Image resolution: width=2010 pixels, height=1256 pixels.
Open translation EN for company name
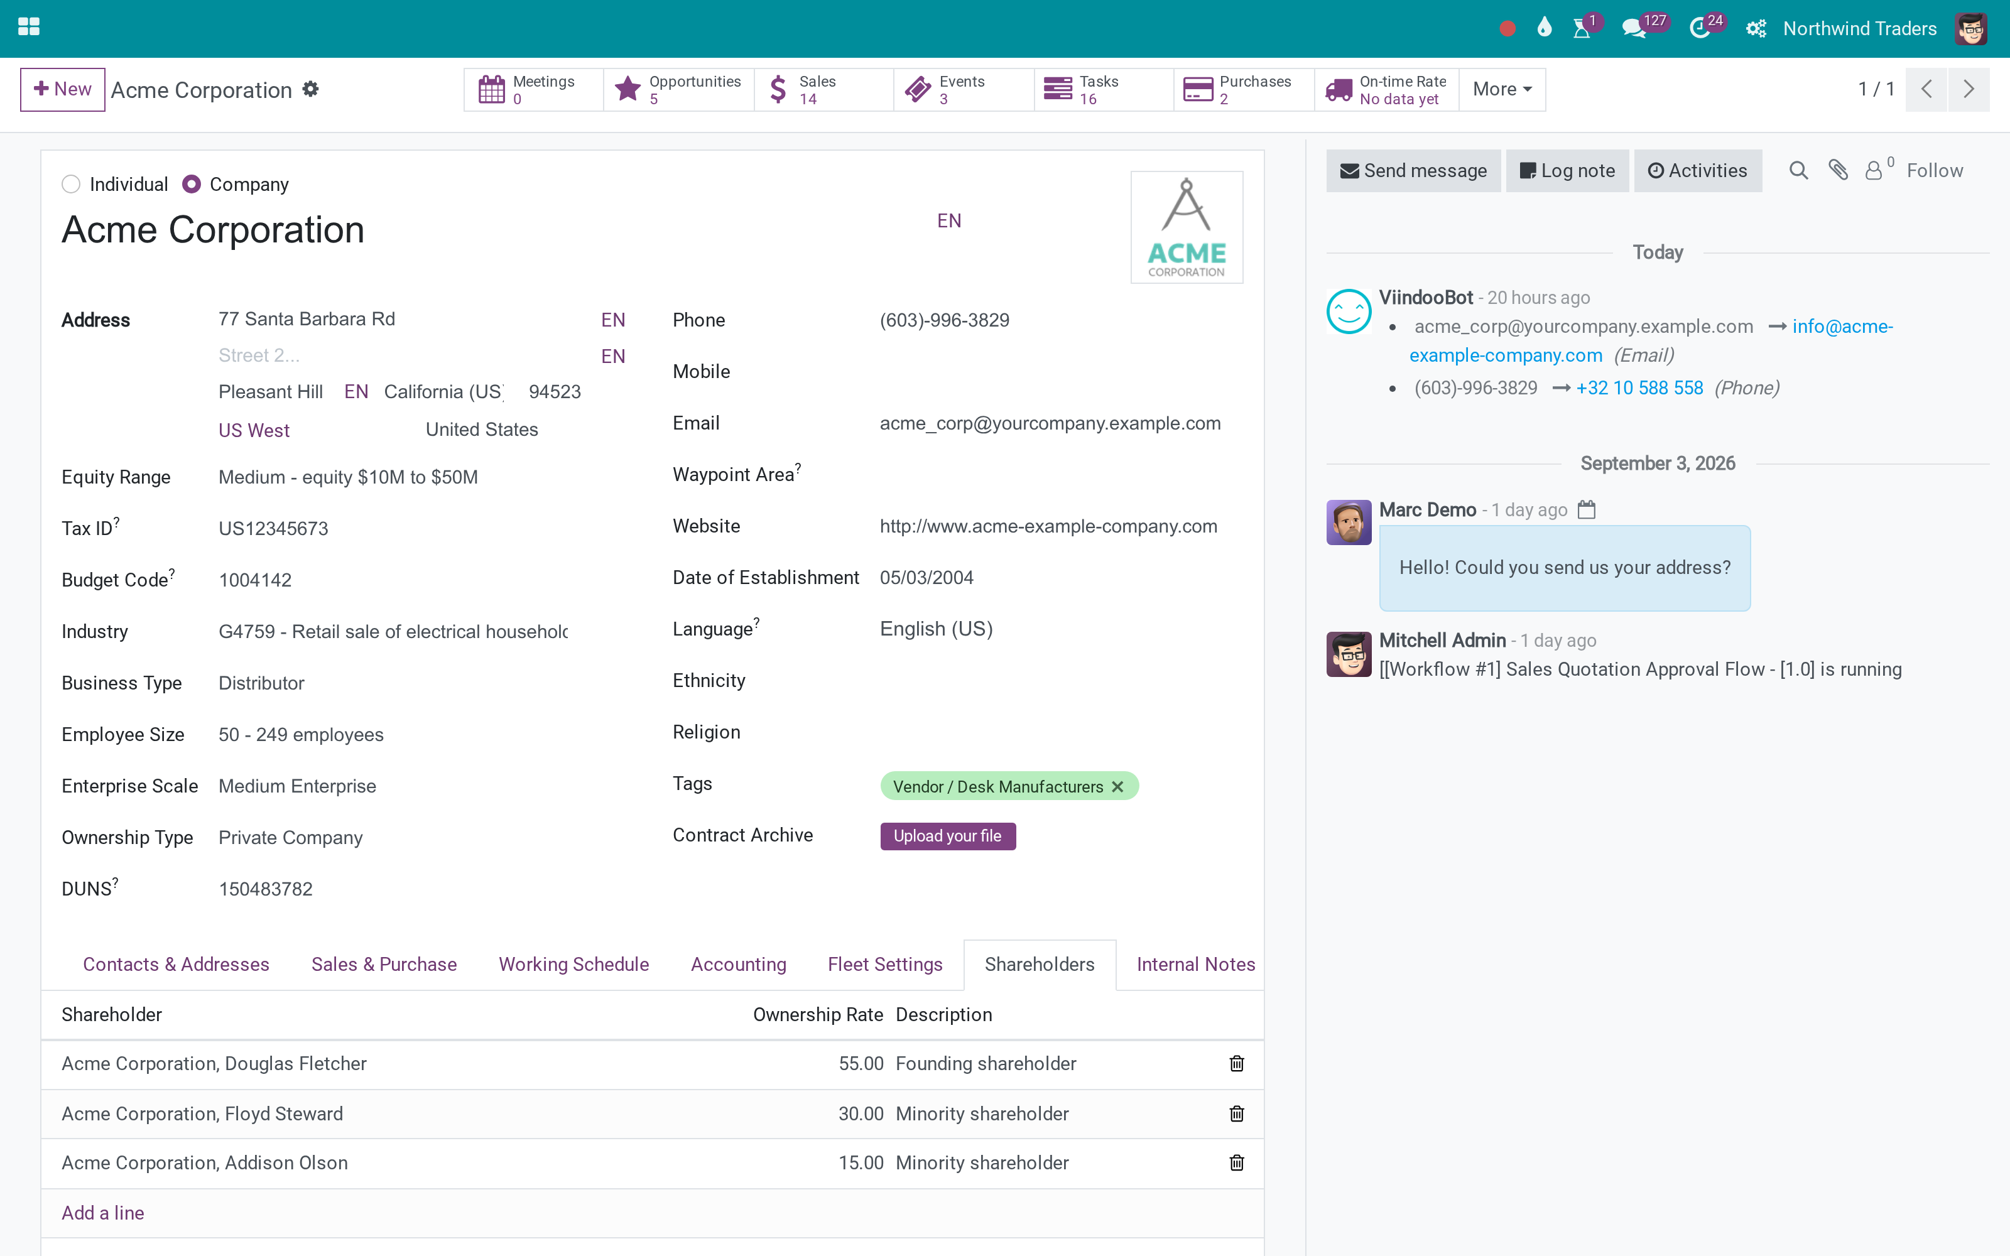[x=949, y=221]
